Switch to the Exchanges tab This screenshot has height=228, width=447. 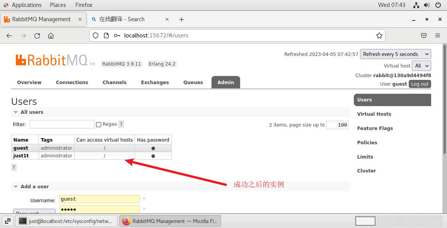[155, 82]
